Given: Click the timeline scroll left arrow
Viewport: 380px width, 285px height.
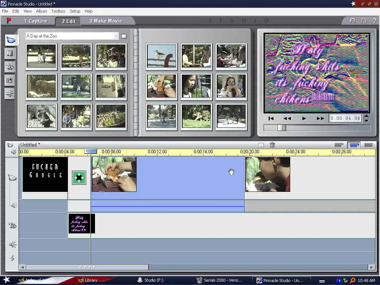Looking at the screenshot, I should [x=22, y=267].
